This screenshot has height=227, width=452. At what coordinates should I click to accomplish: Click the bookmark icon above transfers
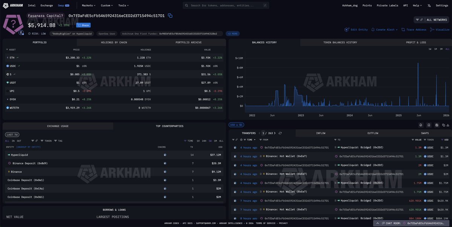429,125
